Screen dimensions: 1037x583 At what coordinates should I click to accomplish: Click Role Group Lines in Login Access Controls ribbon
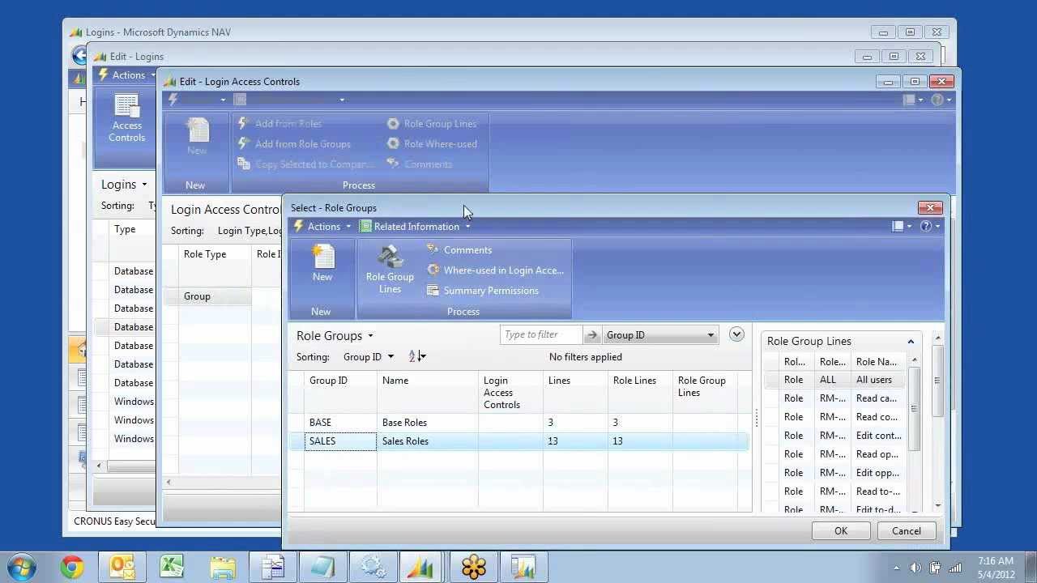pos(432,124)
